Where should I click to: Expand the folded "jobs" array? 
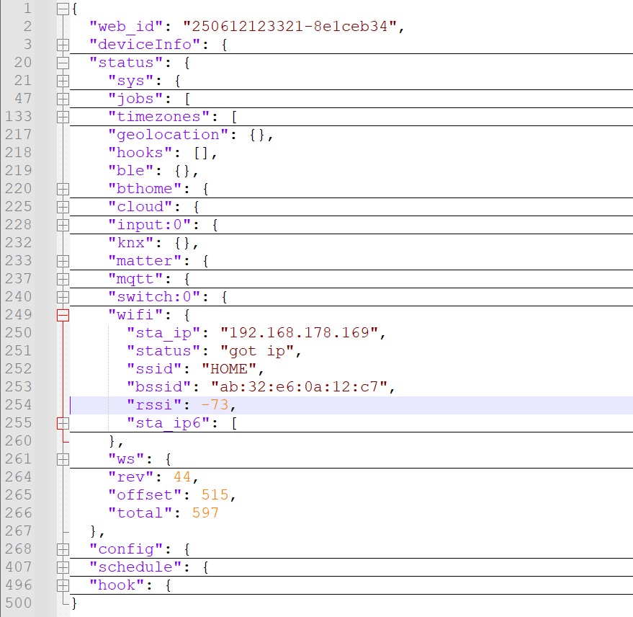pyautogui.click(x=63, y=99)
